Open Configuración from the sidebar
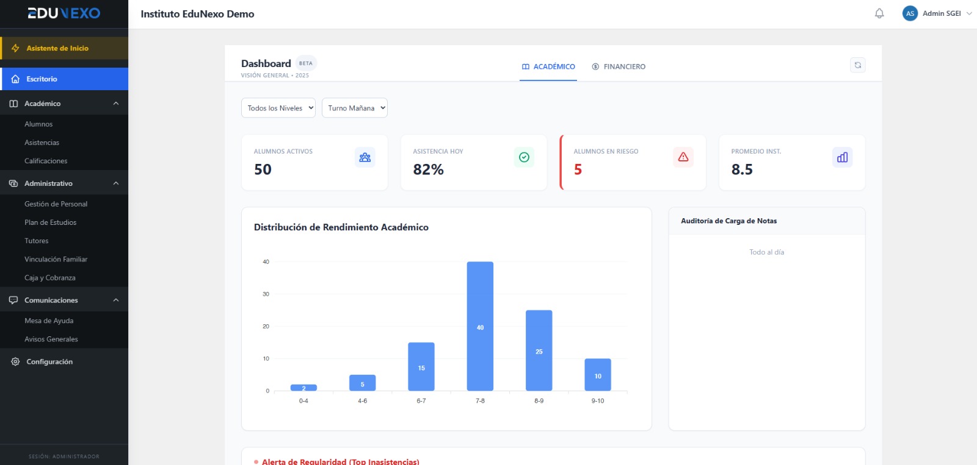 [x=49, y=362]
